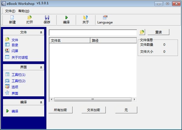Open the 界面 link under the 界面 panel
The image size is (182, 130).
tap(15, 93)
